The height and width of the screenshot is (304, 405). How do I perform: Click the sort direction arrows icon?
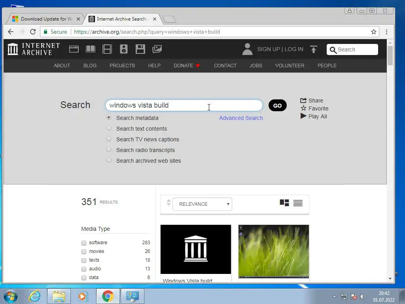168,203
